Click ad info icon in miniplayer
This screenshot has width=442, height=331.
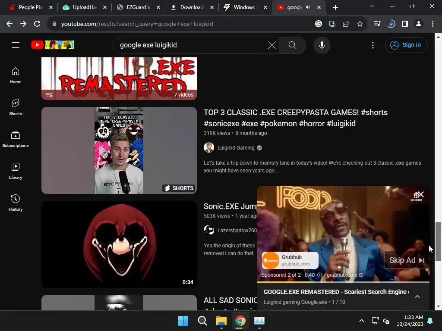coord(319,275)
